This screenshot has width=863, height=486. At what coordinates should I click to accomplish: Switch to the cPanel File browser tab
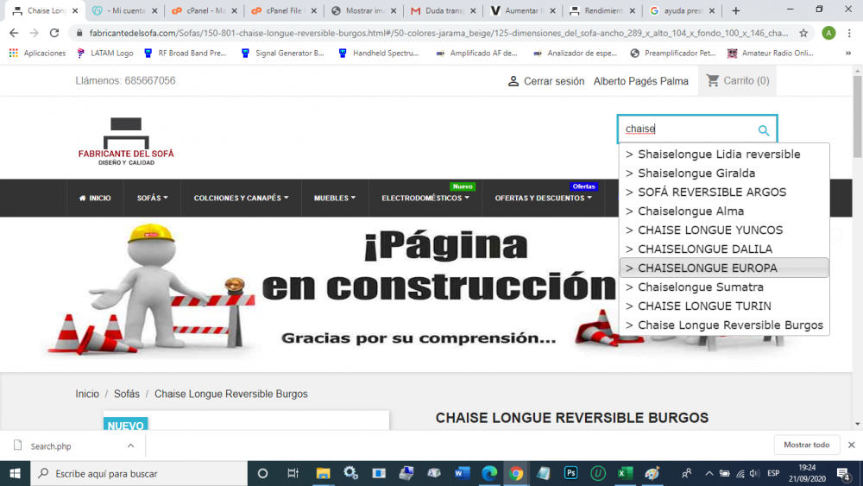283,10
